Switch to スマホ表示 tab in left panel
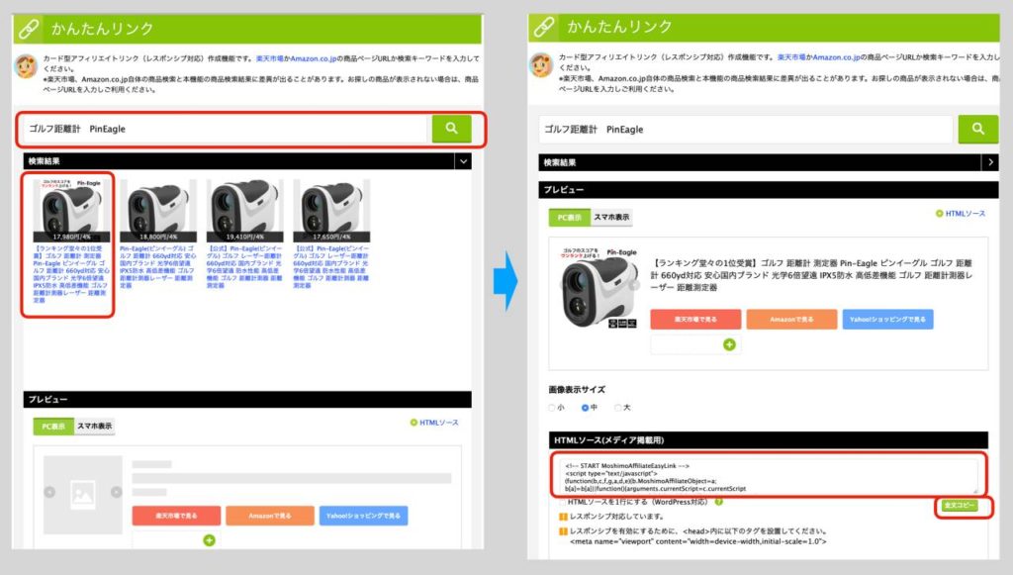Screen dimensions: 1013x575 pos(94,427)
